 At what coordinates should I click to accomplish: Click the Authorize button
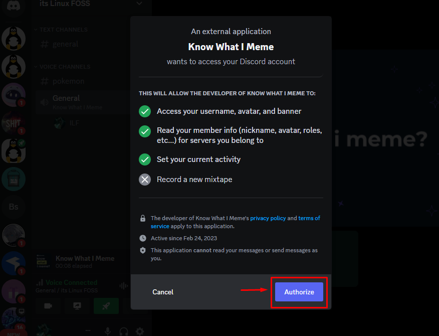click(299, 292)
